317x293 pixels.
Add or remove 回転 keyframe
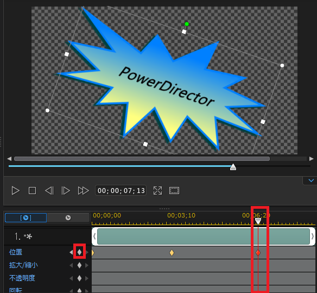click(x=79, y=291)
